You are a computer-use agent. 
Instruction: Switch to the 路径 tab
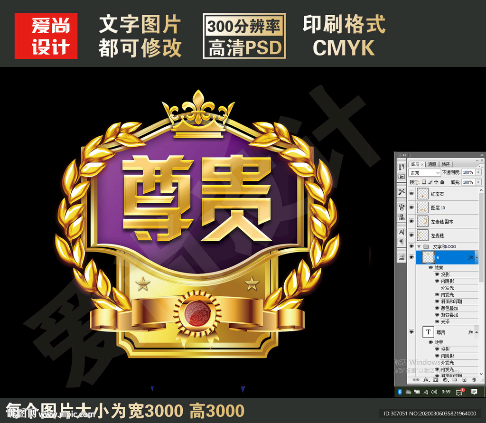(446, 164)
